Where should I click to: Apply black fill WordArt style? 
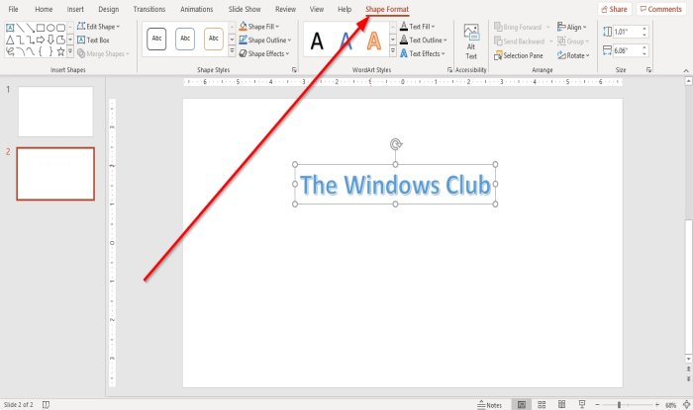(x=317, y=41)
